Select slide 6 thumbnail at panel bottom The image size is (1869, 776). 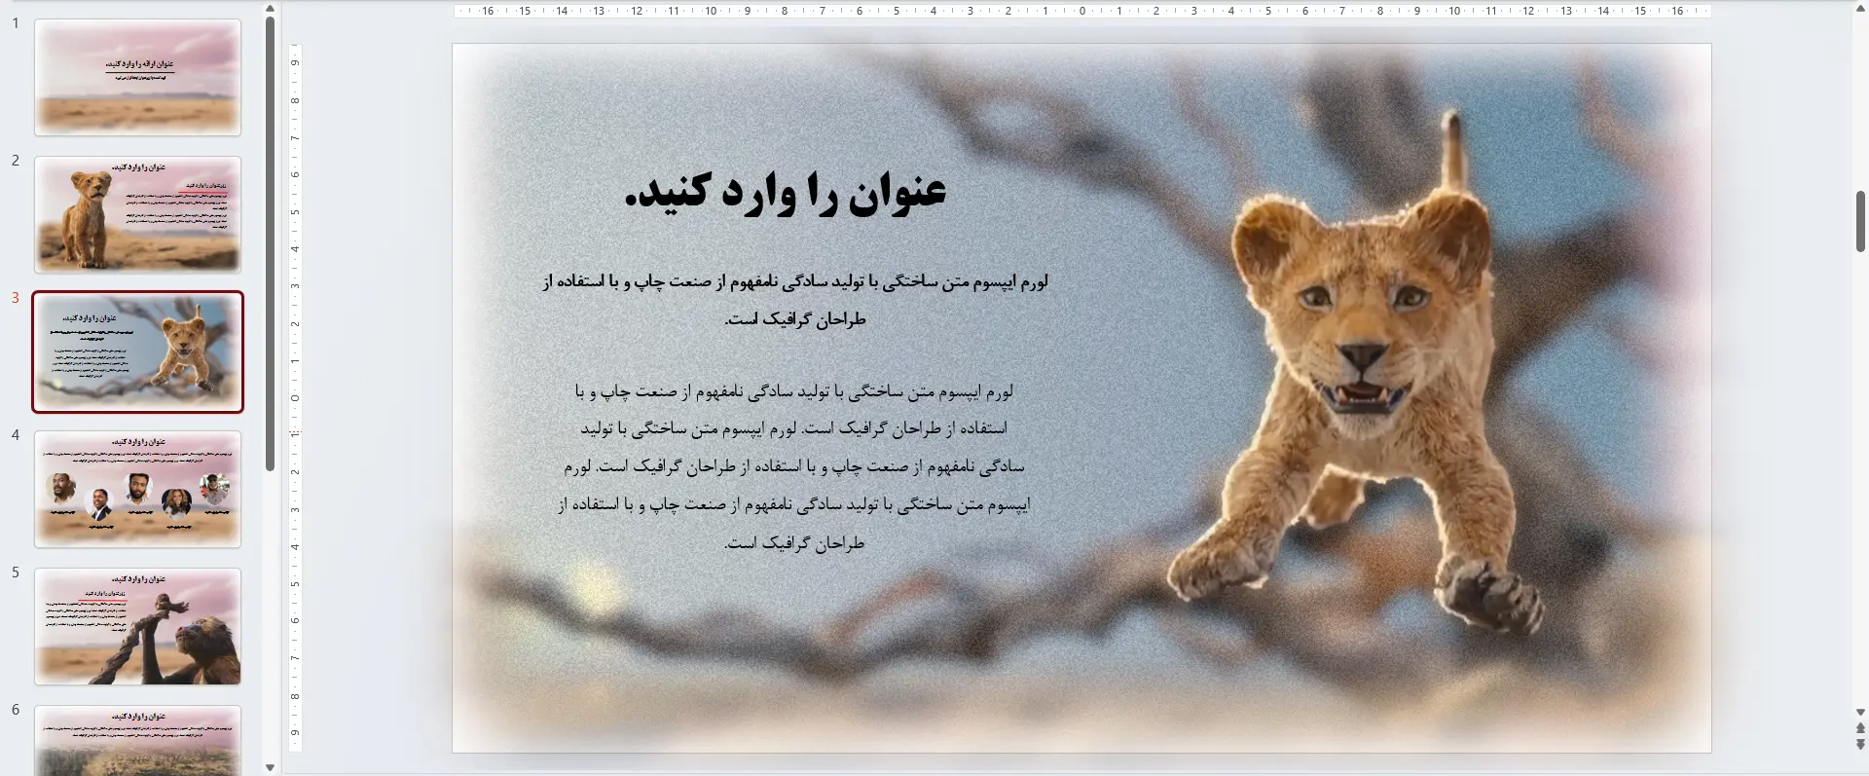click(137, 740)
